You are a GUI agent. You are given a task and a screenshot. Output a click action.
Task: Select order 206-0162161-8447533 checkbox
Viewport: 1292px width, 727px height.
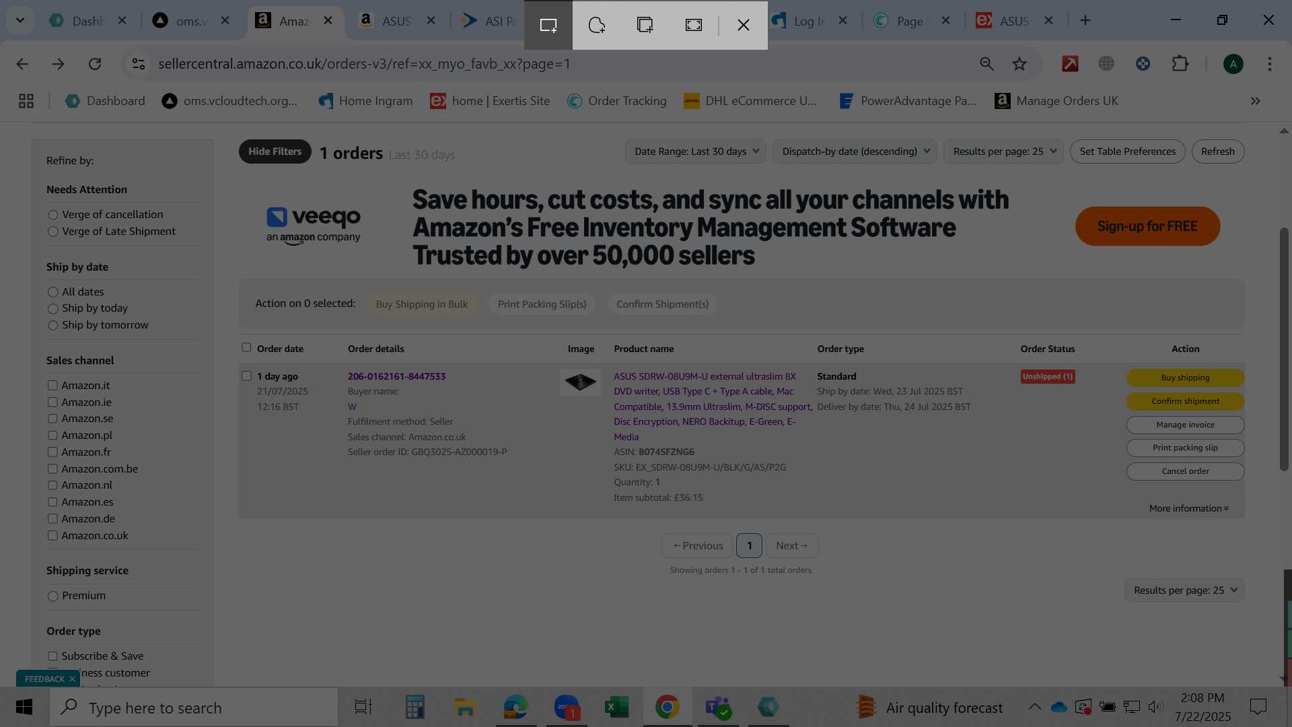click(246, 376)
